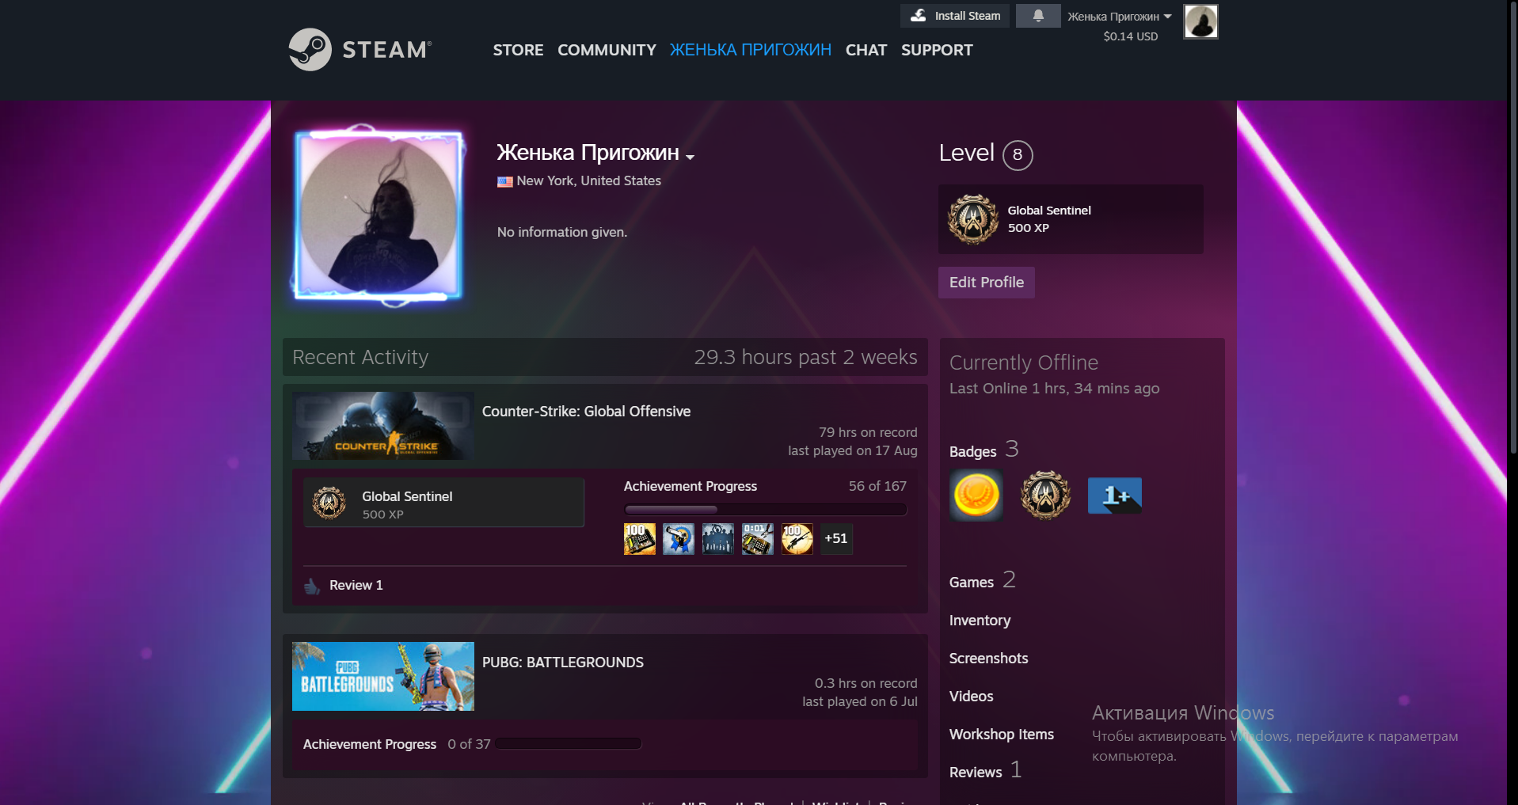
Task: Expand the name history arrow beside profile name
Action: point(691,157)
